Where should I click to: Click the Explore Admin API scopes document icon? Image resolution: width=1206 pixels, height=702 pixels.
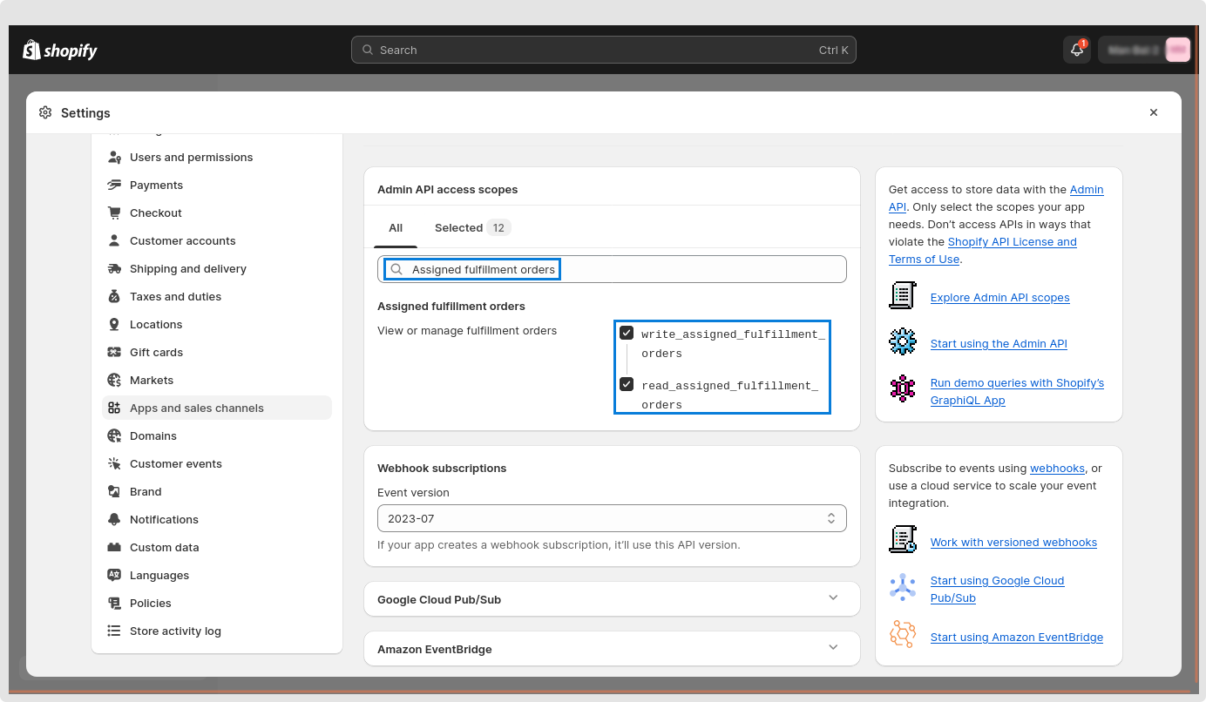tap(903, 296)
